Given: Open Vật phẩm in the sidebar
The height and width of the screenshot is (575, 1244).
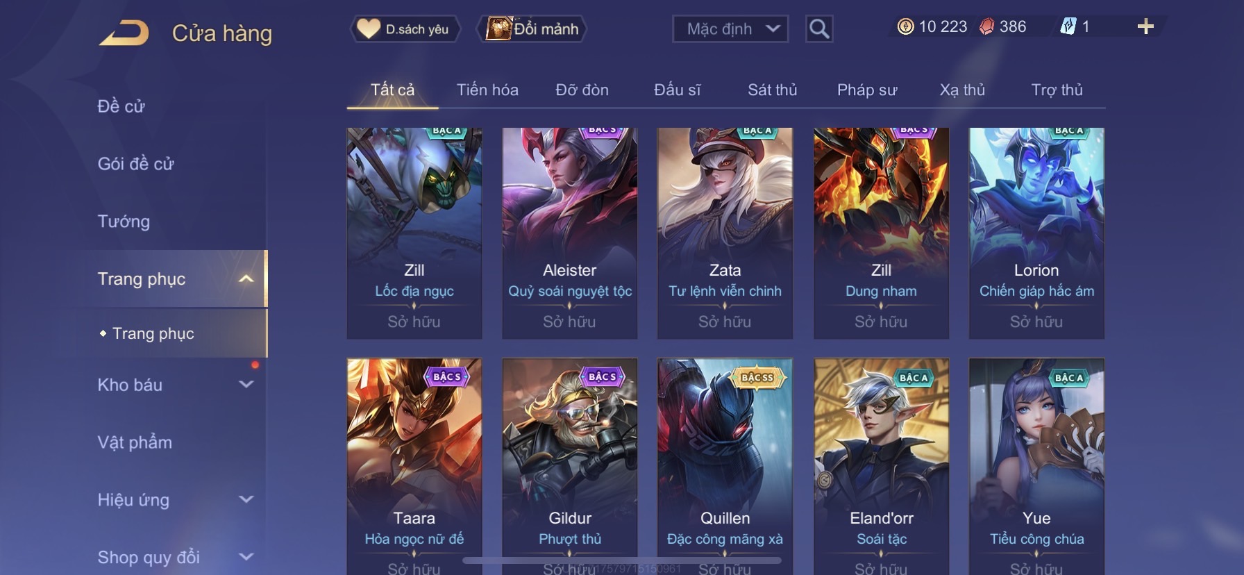Looking at the screenshot, I should click(x=135, y=442).
